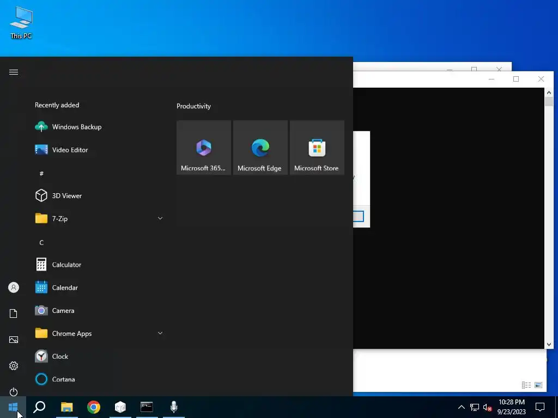Screen dimensions: 558x418
Task: Open the 7-Zip folder entry
Action: 100,219
